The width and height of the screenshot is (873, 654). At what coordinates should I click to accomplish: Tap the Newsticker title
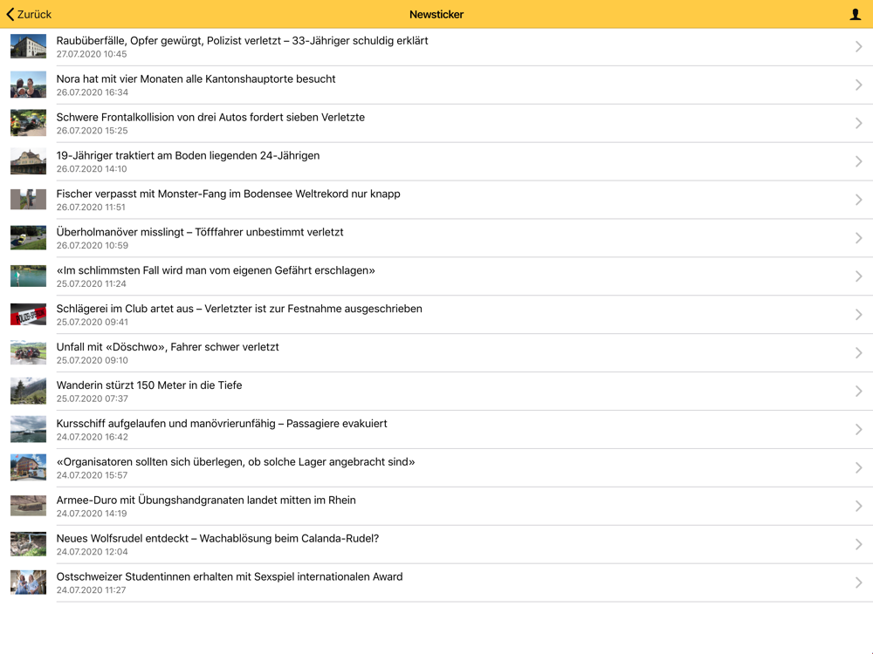pyautogui.click(x=436, y=15)
